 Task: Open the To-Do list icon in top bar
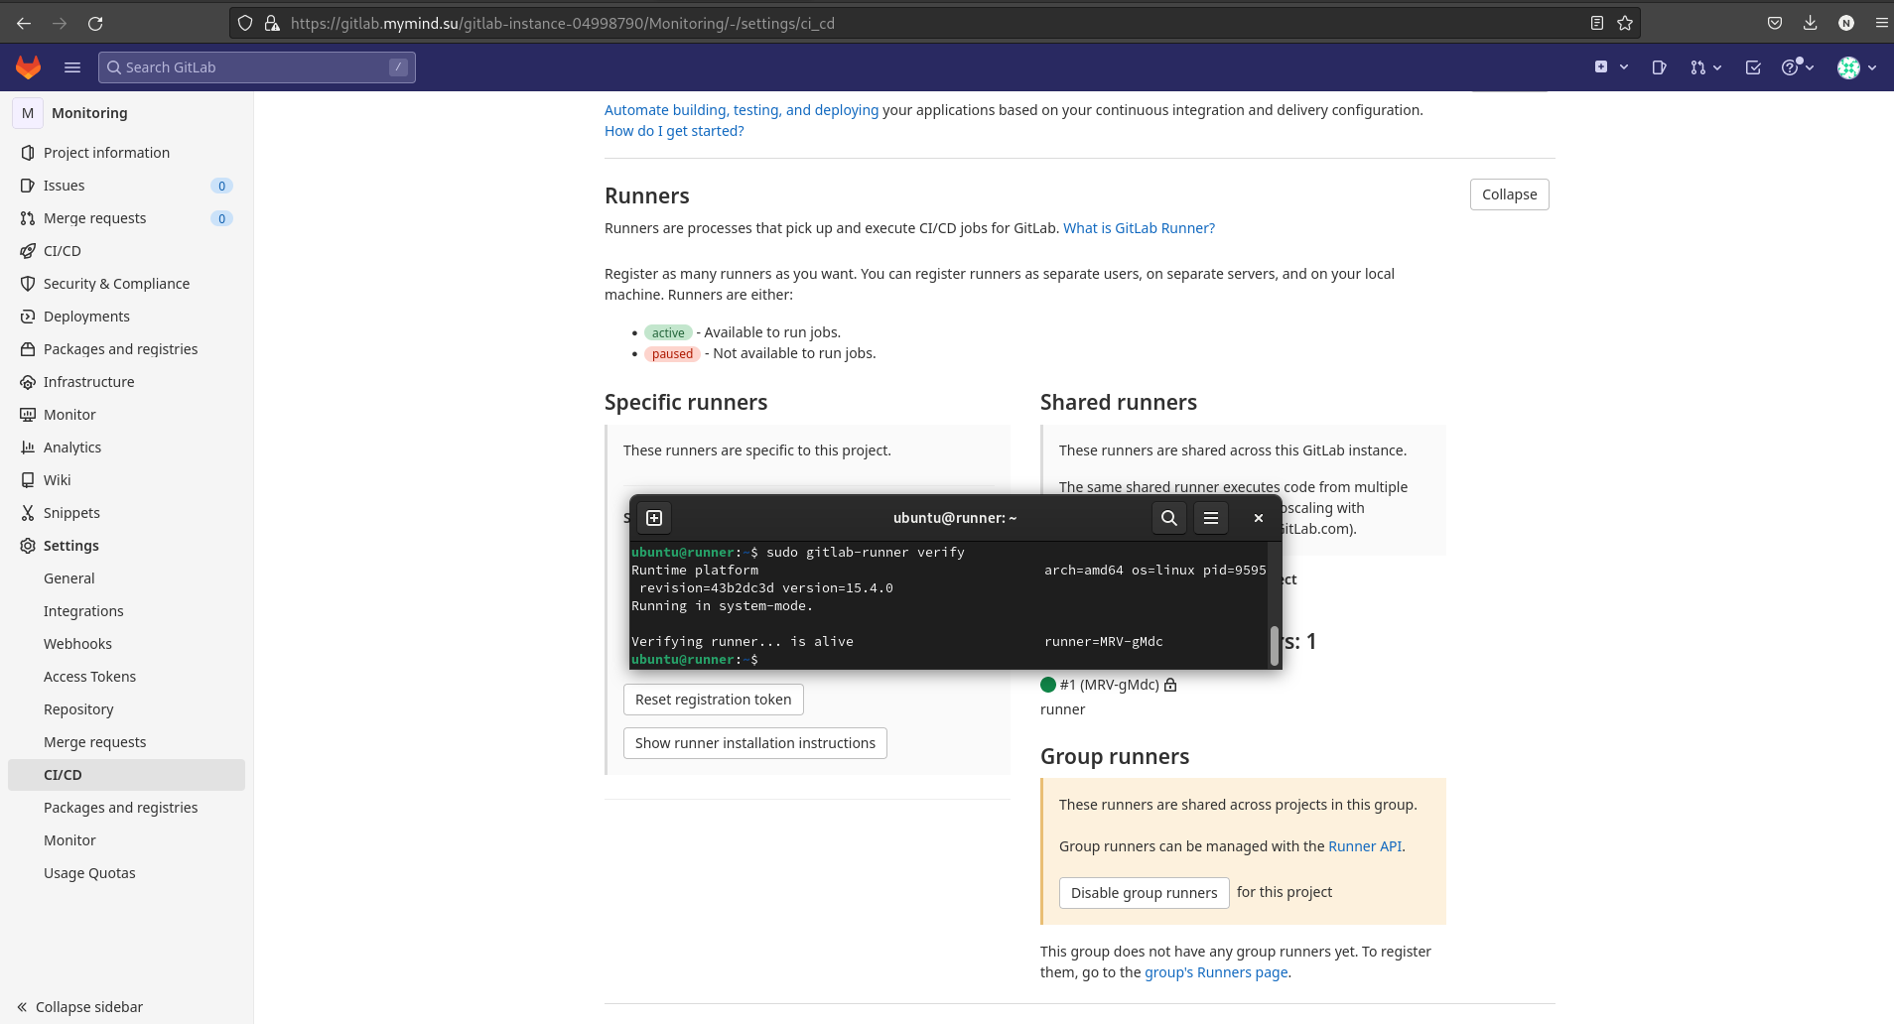coord(1753,66)
